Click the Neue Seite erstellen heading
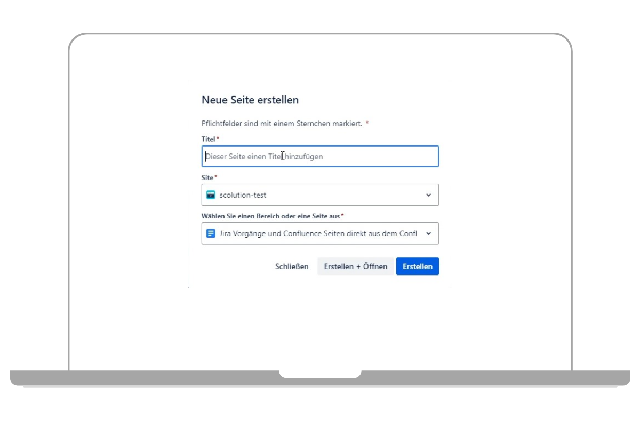Screen dimensions: 640x421 tap(250, 100)
